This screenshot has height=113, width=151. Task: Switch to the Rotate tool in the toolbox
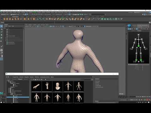point(2,38)
